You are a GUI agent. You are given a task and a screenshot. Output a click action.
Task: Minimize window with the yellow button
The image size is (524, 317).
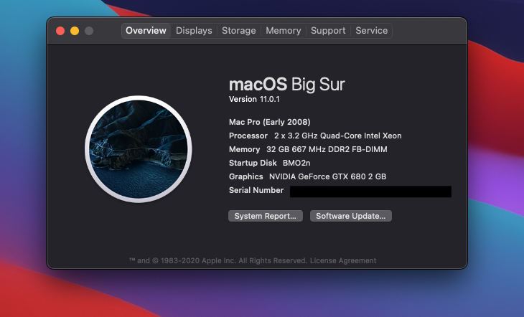[75, 31]
